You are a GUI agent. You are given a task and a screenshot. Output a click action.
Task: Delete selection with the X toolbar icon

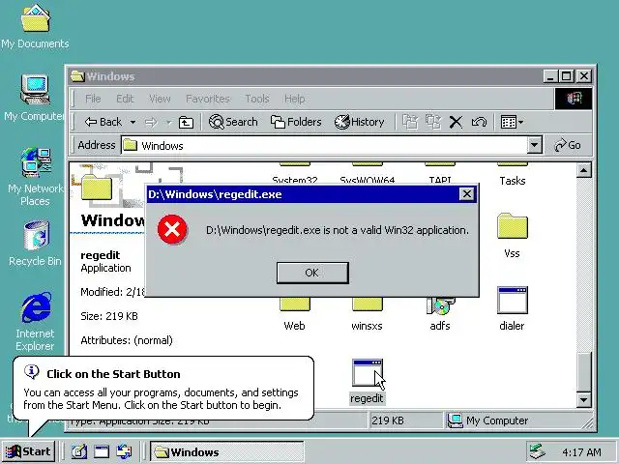tap(456, 123)
